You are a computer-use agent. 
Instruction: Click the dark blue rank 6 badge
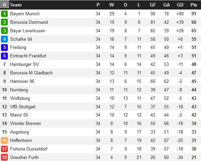click(x=4, y=56)
